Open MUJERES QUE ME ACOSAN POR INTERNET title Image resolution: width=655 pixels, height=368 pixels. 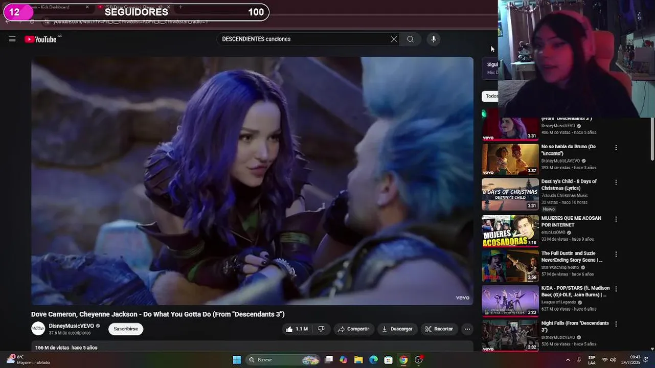coord(571,221)
